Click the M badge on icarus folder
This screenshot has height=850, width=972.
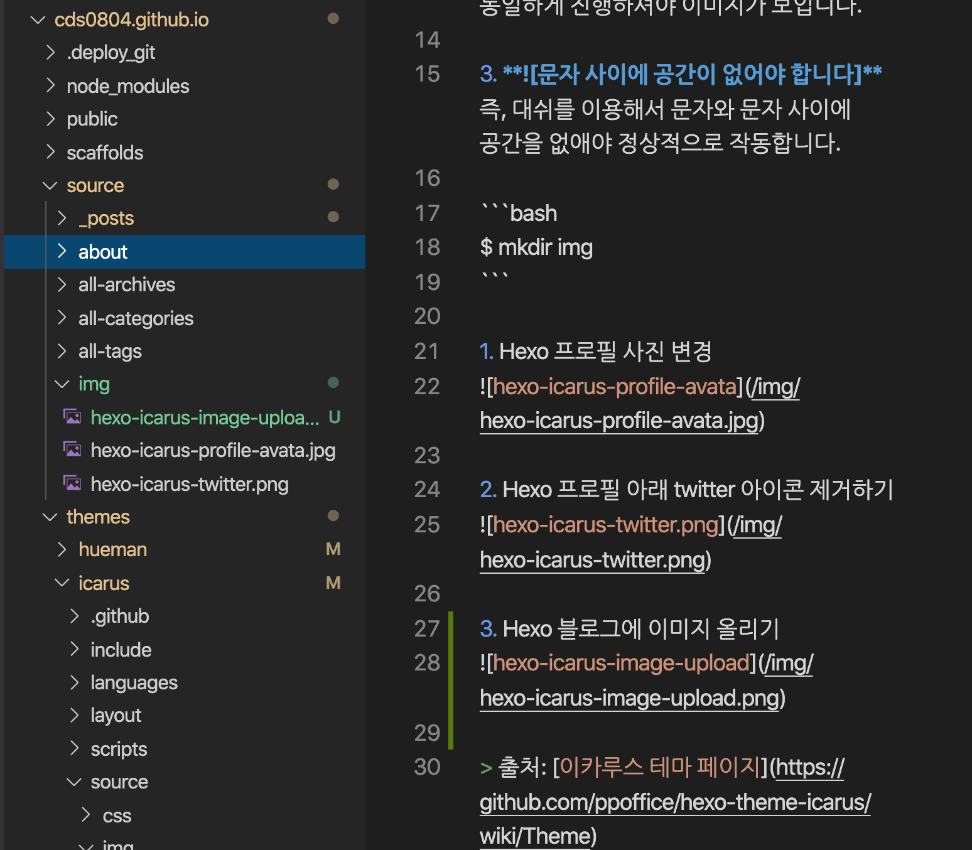pos(333,583)
